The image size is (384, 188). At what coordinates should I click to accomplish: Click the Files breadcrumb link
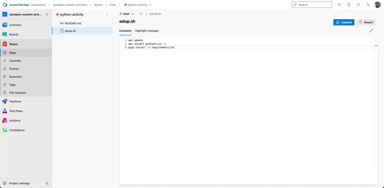pos(113,5)
